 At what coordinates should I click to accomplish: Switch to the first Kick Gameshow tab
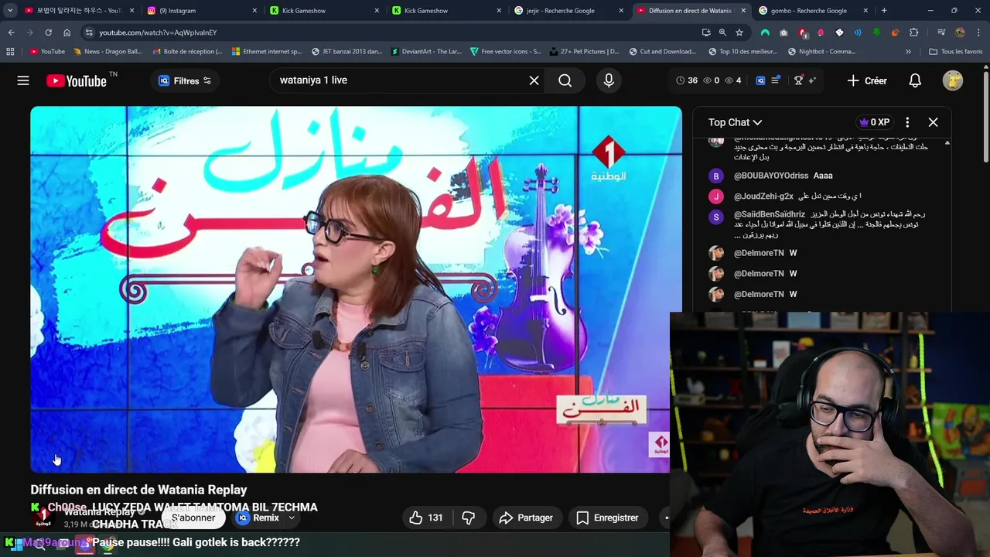coord(323,11)
